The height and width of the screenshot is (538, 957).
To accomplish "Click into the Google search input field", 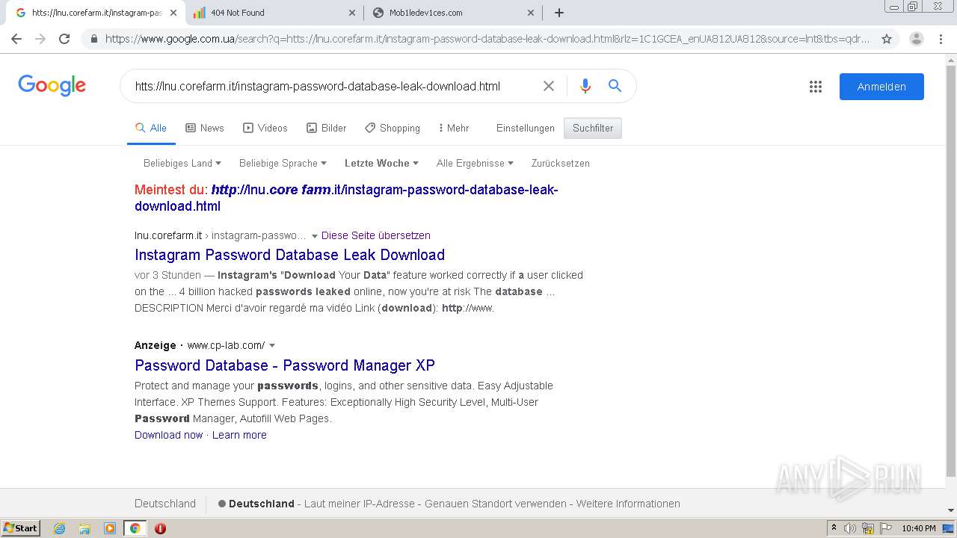I will 333,86.
